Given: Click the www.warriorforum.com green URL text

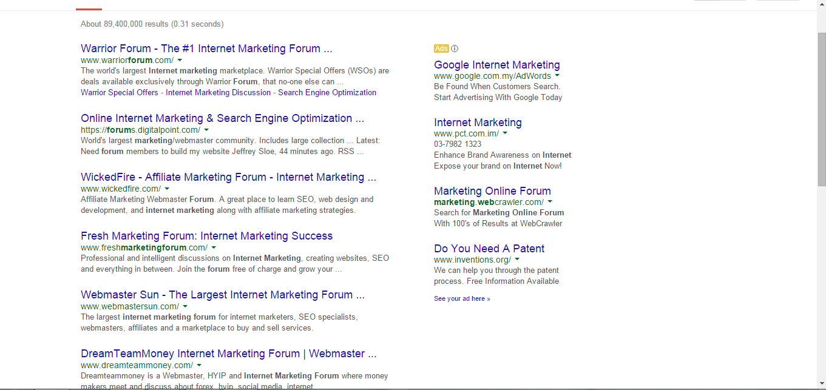Looking at the screenshot, I should (x=127, y=61).
